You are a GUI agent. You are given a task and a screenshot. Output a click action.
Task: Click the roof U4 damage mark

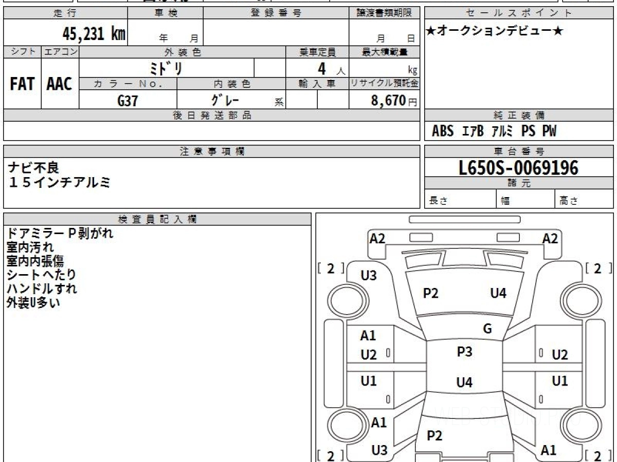pyautogui.click(x=464, y=382)
